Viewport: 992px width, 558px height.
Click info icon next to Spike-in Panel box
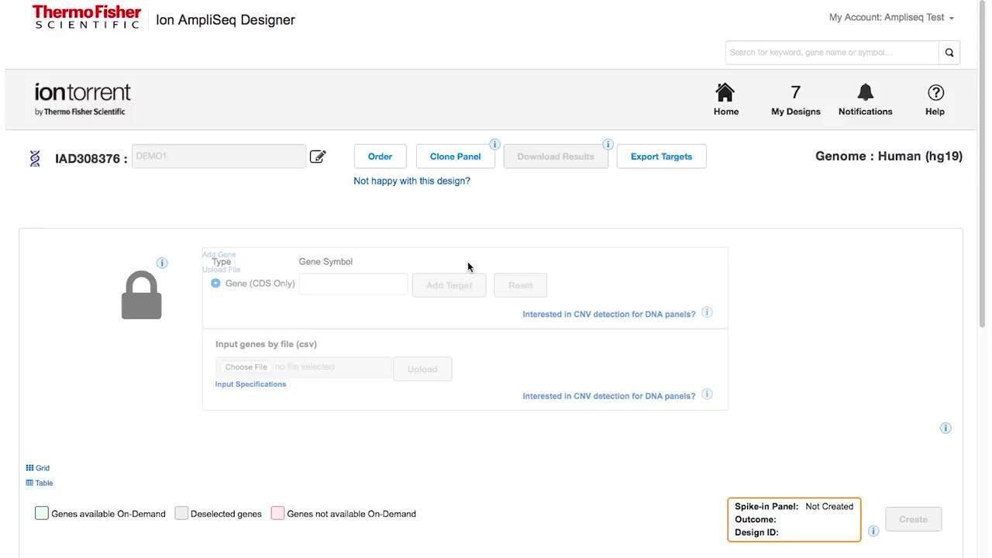coord(873,531)
